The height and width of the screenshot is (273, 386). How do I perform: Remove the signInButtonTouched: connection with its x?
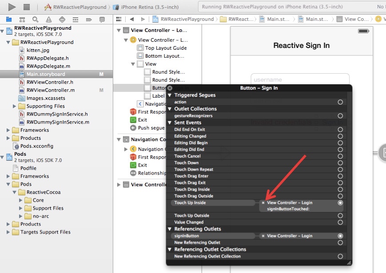pyautogui.click(x=263, y=203)
